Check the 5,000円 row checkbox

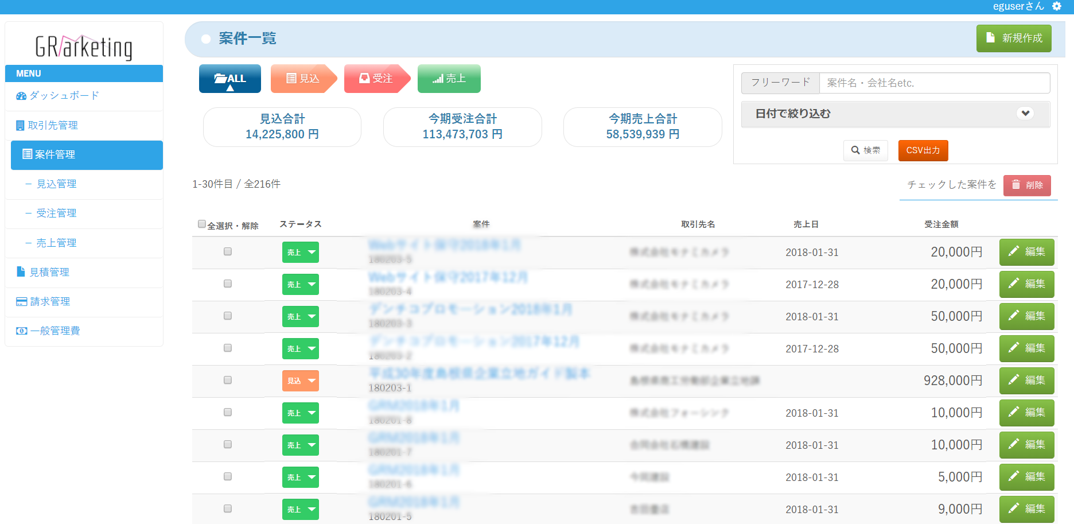coord(228,476)
